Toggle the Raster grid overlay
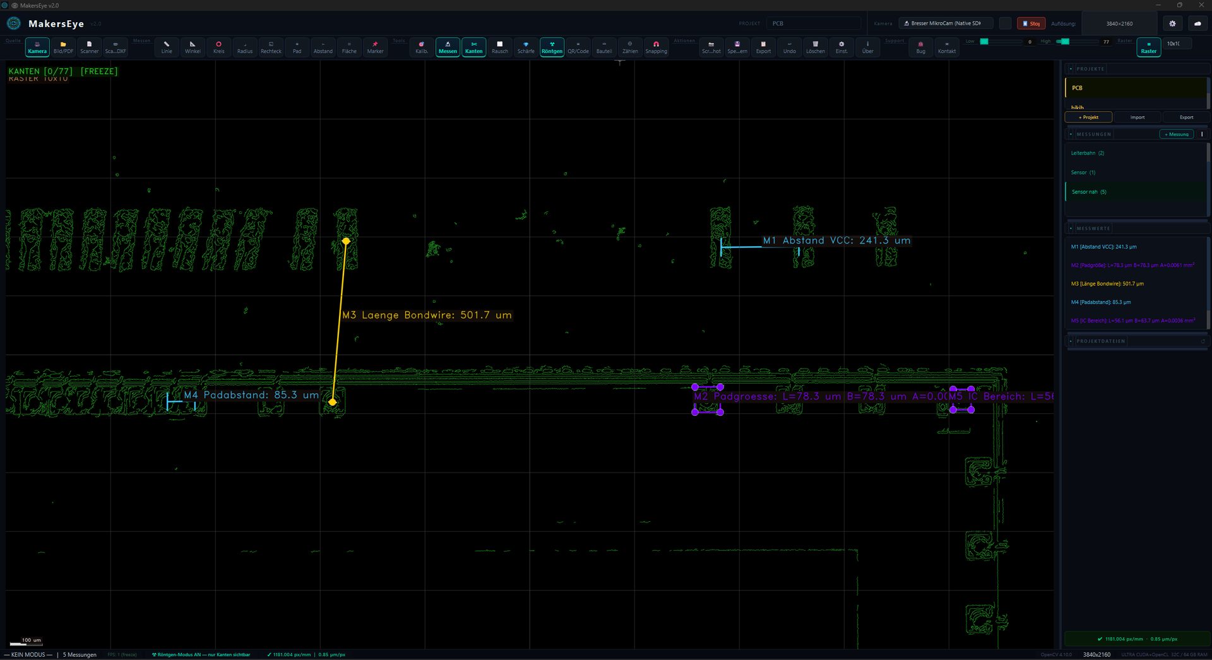The width and height of the screenshot is (1212, 660). (x=1148, y=47)
